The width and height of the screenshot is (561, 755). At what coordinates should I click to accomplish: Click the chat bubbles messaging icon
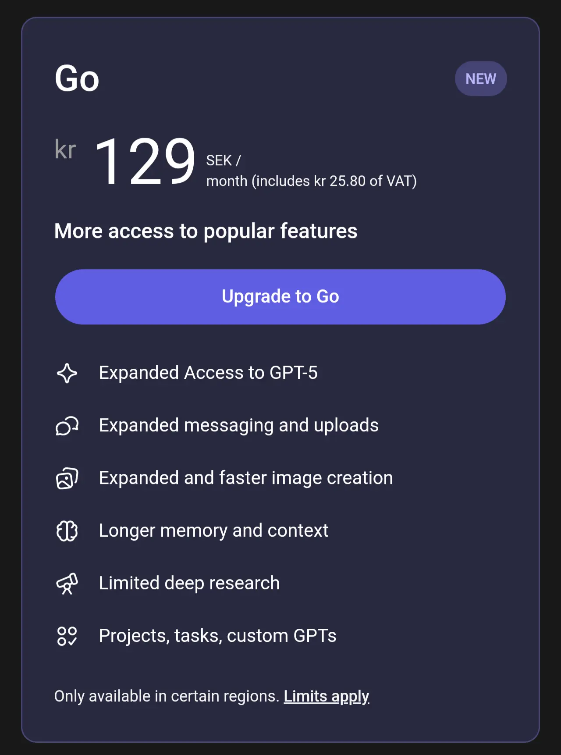[67, 426]
